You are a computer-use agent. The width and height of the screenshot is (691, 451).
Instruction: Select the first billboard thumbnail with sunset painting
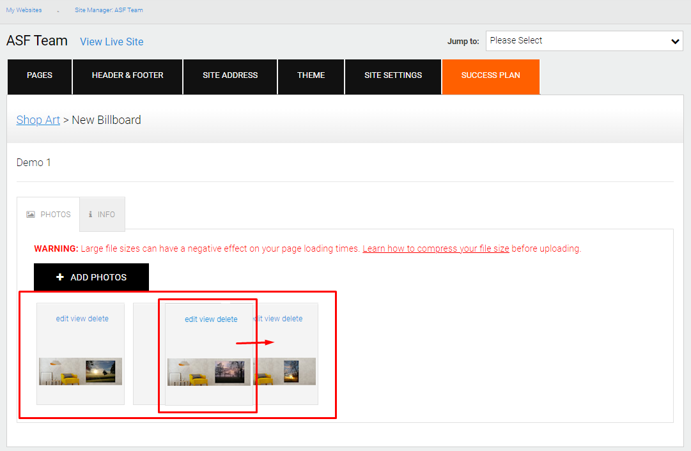tap(80, 371)
